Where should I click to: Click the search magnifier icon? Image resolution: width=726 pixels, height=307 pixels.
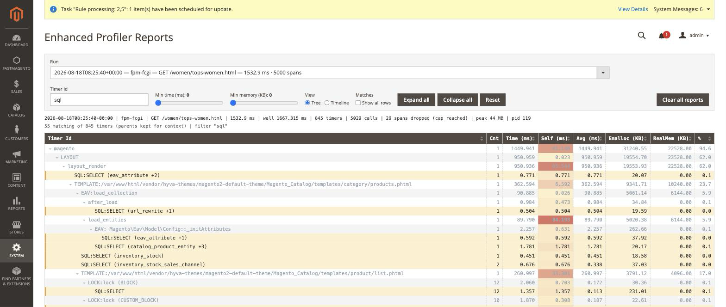point(642,35)
